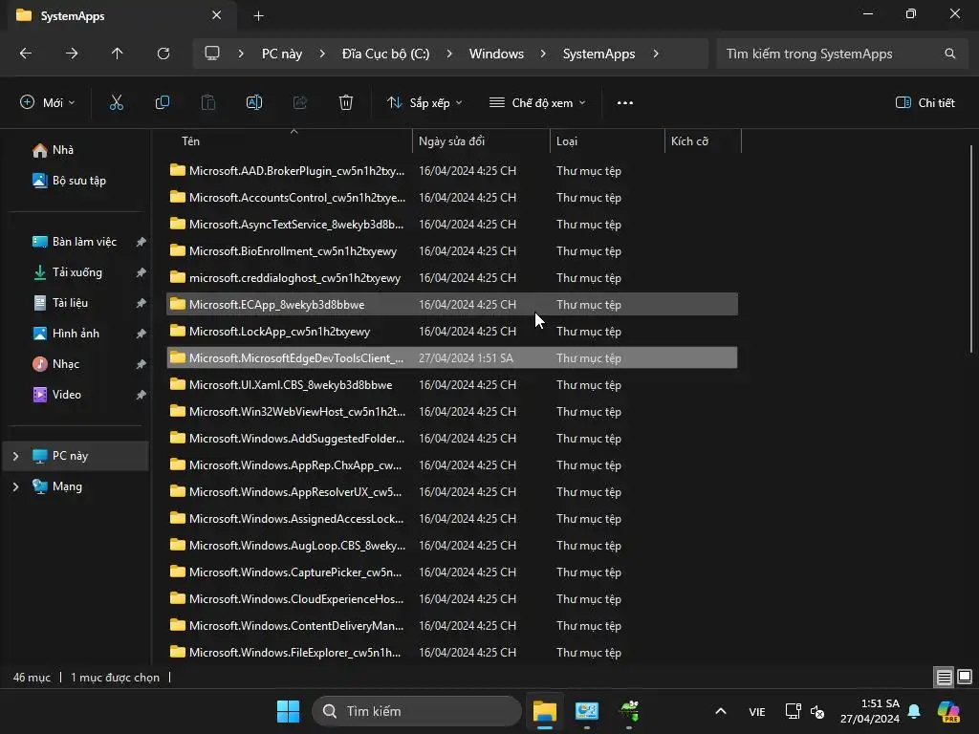Toggle the Chi tiết details pane

click(925, 103)
